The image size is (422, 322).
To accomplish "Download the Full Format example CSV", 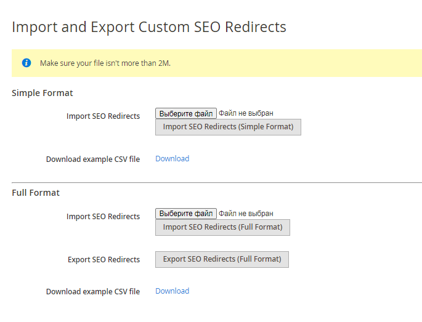I will click(172, 291).
